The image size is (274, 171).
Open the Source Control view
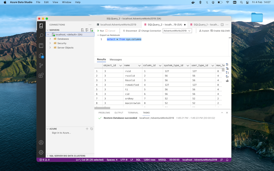coord(41,65)
